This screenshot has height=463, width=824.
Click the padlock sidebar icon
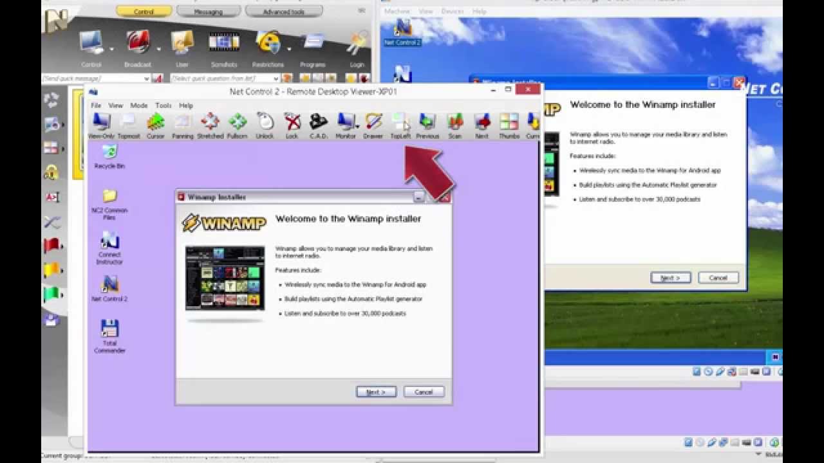click(51, 172)
